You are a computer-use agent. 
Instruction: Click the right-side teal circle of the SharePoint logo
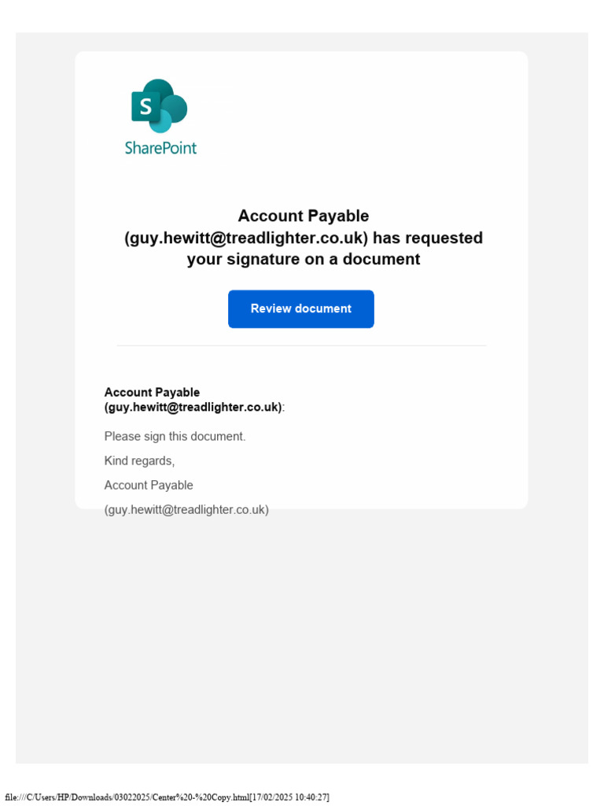(175, 109)
